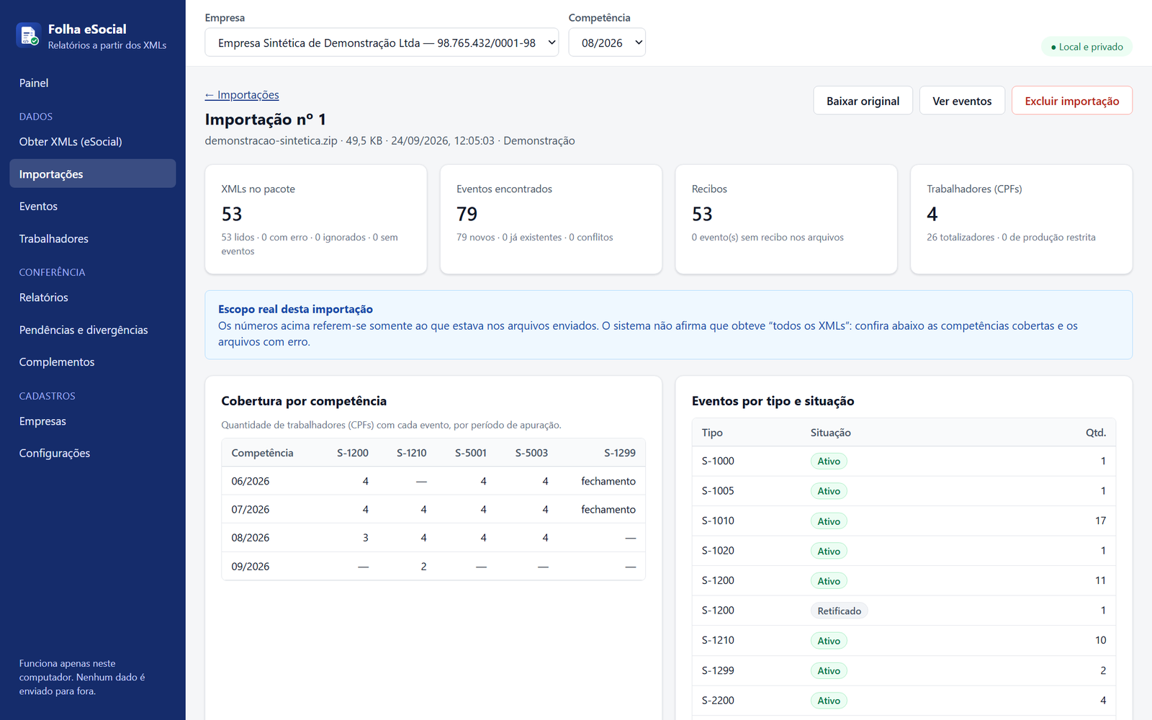Click Baixar original button
This screenshot has width=1152, height=720.
click(x=863, y=101)
